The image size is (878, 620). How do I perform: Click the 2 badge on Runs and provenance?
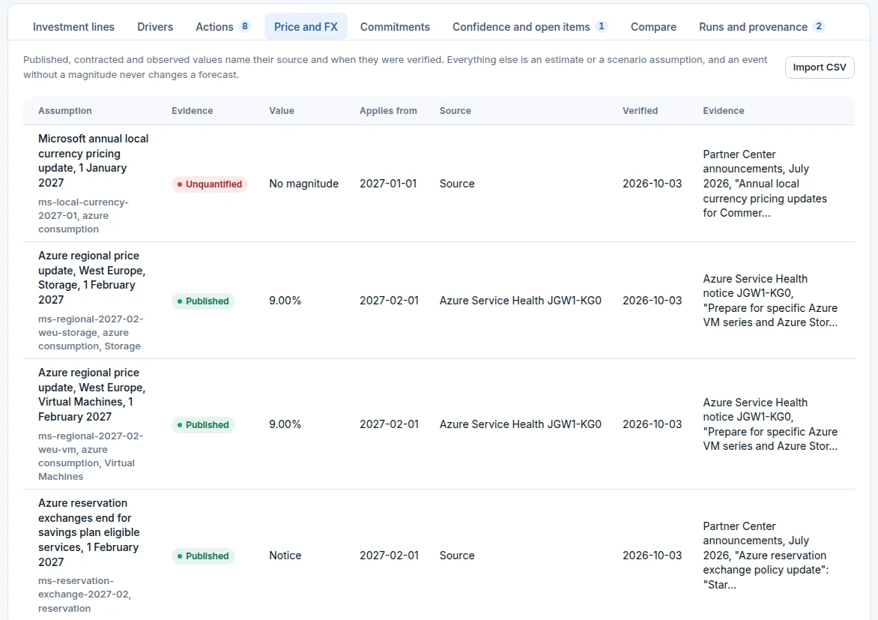[819, 26]
